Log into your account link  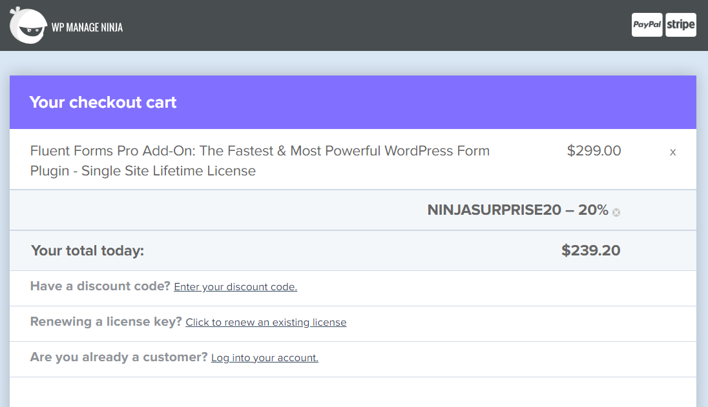click(x=265, y=358)
